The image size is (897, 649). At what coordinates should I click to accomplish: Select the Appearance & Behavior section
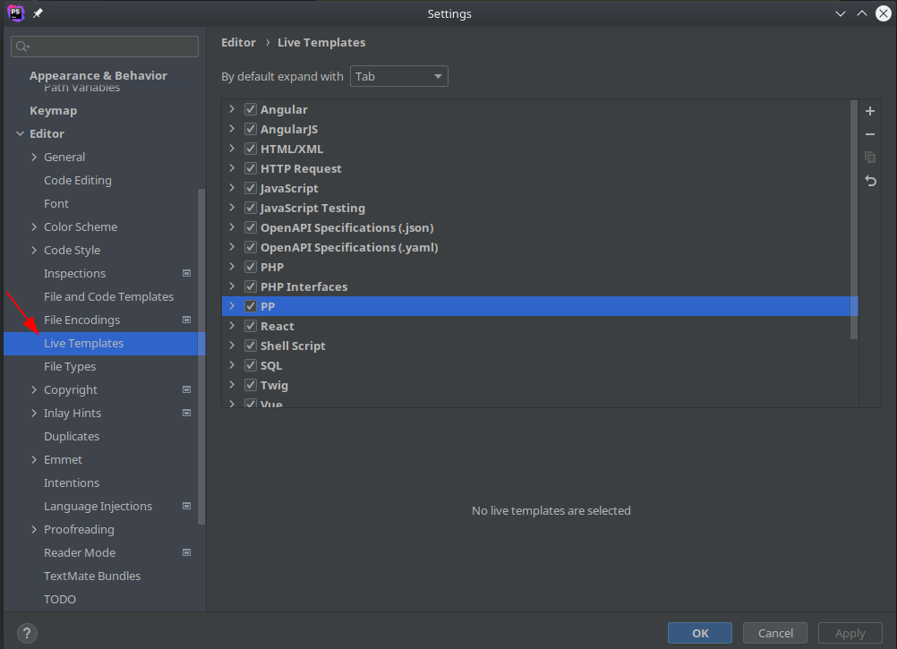click(x=98, y=75)
